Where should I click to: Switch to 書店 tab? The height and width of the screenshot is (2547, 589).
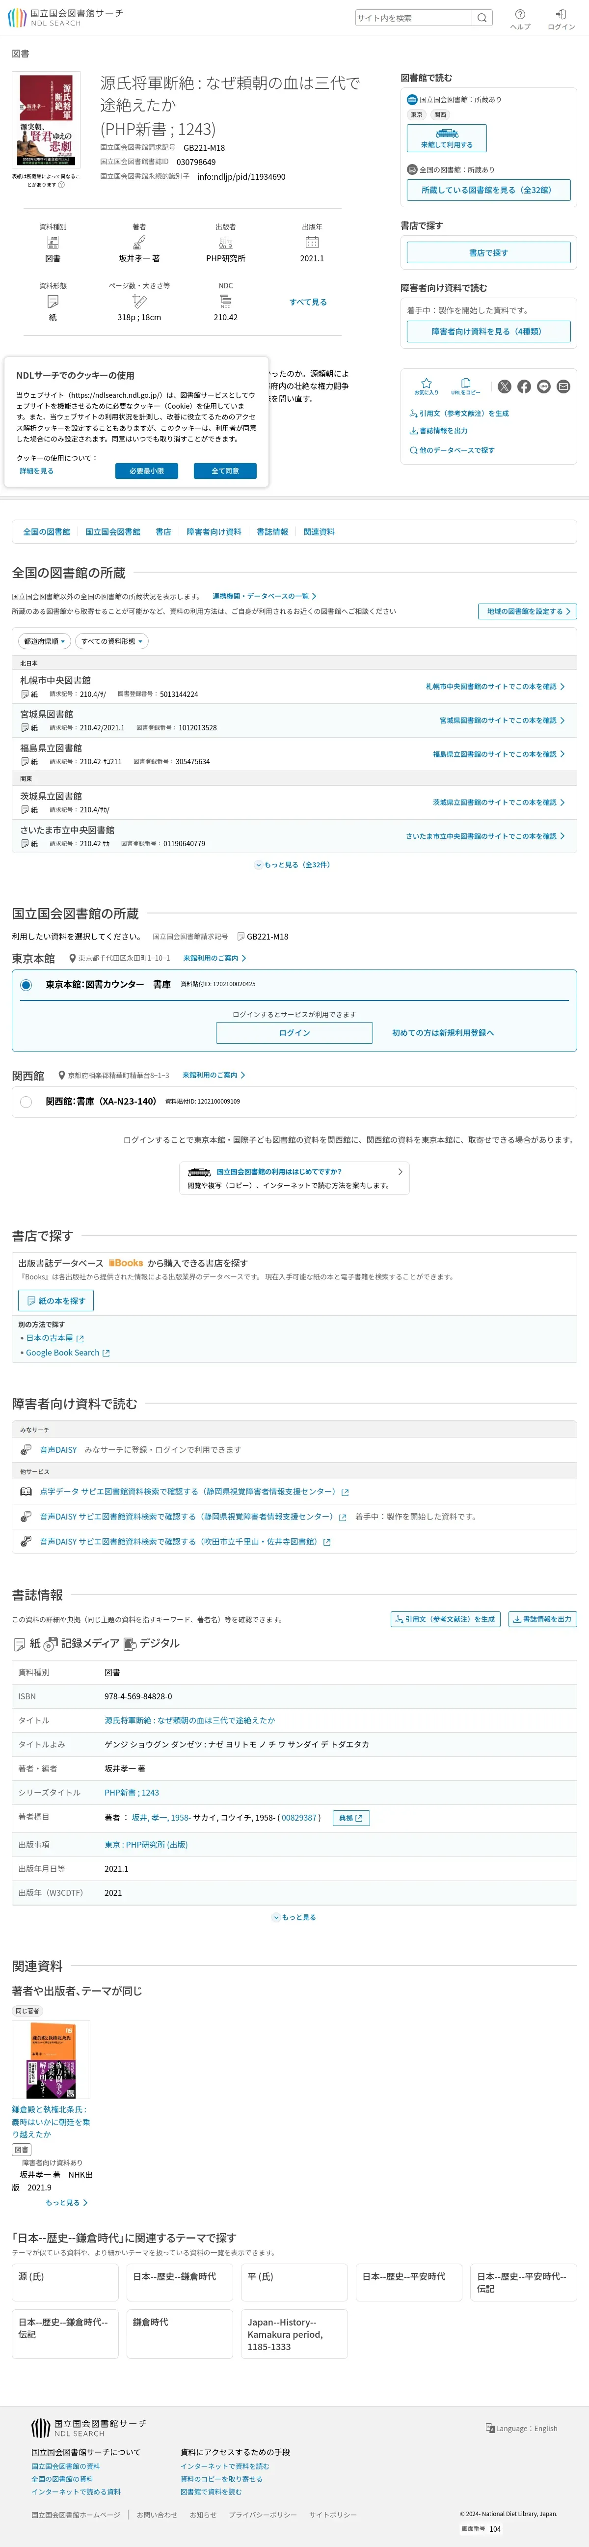coord(163,532)
